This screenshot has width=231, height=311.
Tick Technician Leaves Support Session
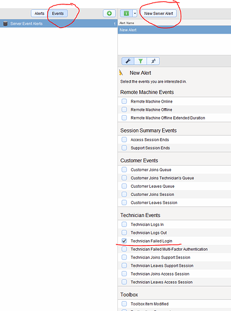click(124, 266)
